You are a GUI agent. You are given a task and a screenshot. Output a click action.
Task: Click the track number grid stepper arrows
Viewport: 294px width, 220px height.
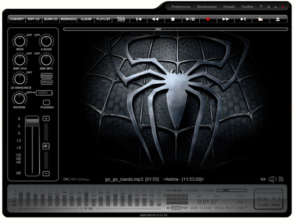pyautogui.click(x=165, y=196)
